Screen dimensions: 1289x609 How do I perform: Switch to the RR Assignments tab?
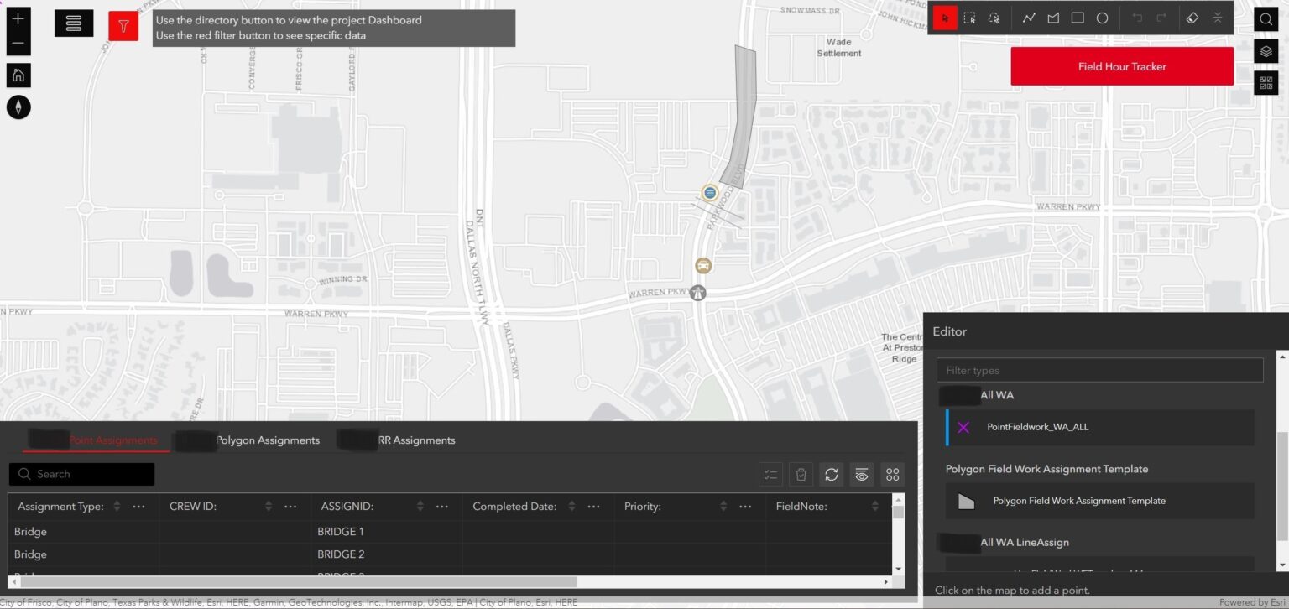(417, 440)
